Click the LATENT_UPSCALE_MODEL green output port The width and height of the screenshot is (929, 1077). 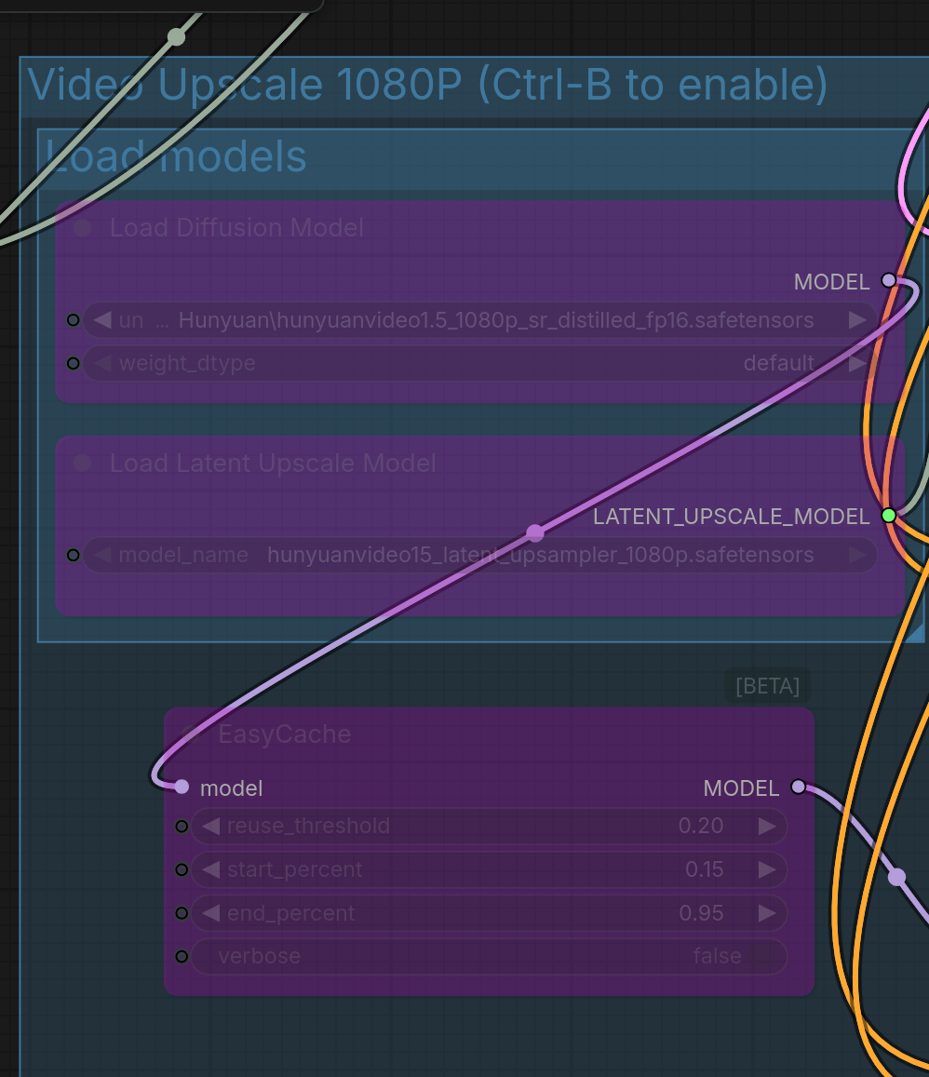[x=888, y=516]
